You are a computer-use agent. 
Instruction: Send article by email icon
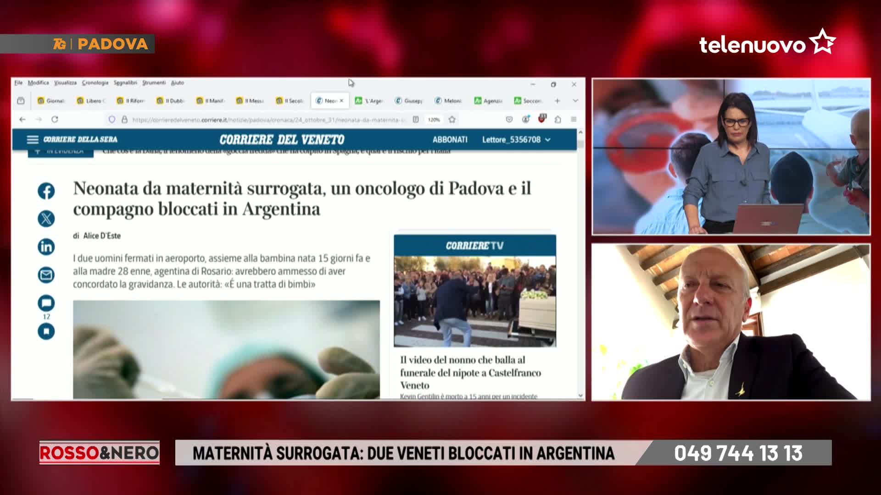coord(46,275)
